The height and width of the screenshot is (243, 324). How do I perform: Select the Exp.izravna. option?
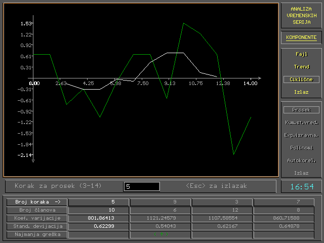pyautogui.click(x=301, y=135)
